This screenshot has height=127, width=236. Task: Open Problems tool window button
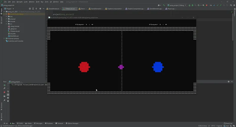pyautogui.click(x=49, y=123)
